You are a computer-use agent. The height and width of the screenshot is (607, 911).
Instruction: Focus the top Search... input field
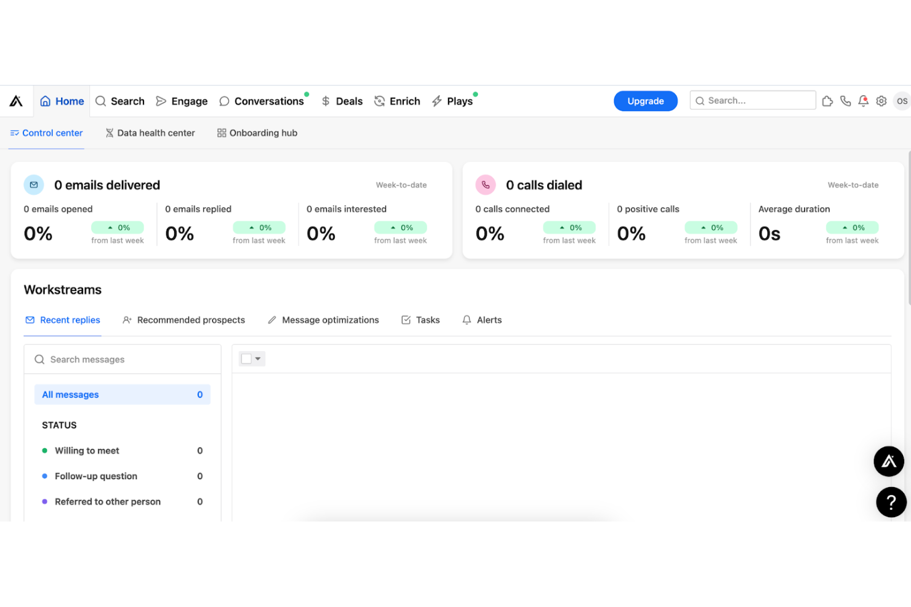tap(753, 100)
